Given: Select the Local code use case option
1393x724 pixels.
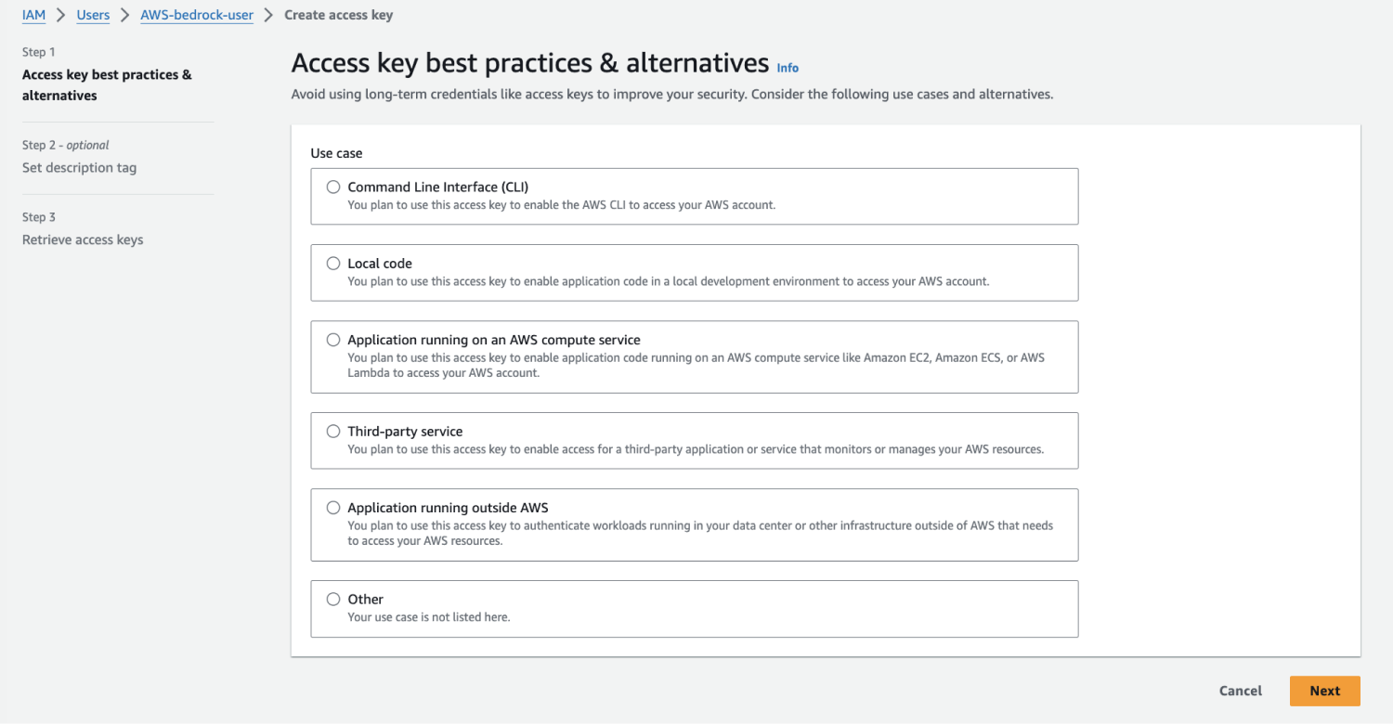Looking at the screenshot, I should [333, 263].
